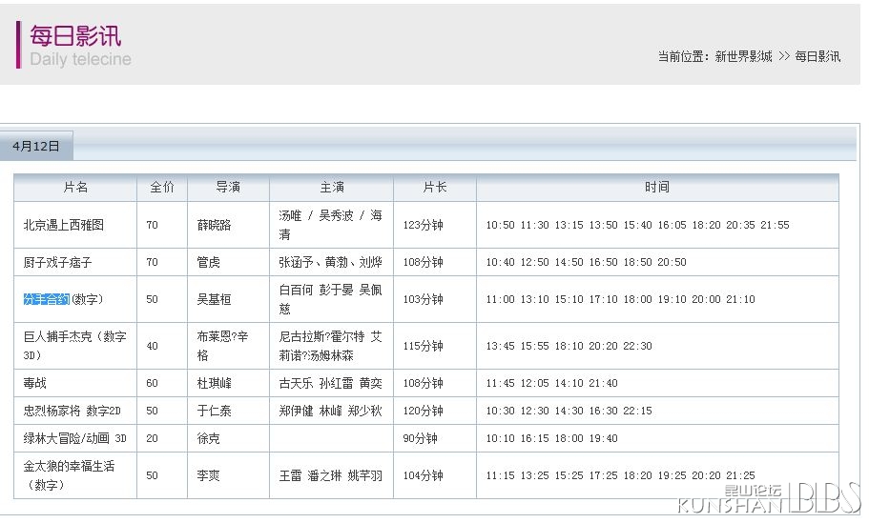The height and width of the screenshot is (523, 869).
Task: Click the 每日影讯 page heading
Action: (75, 36)
